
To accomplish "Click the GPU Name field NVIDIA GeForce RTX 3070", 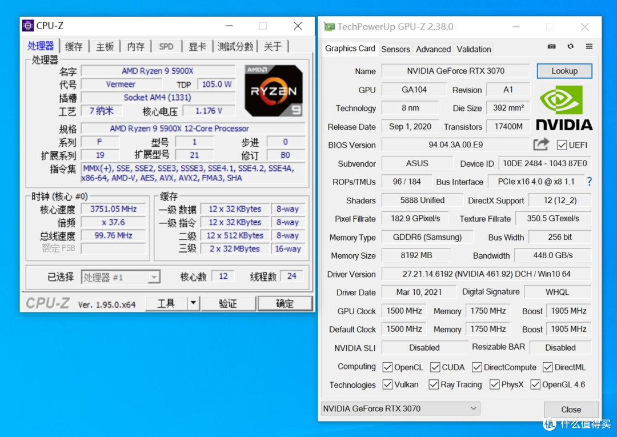I will [x=456, y=71].
